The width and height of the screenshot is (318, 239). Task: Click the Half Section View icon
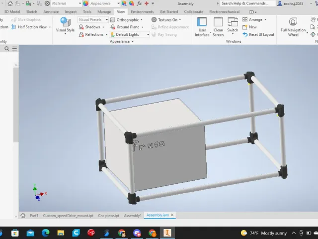pyautogui.click(x=14, y=27)
